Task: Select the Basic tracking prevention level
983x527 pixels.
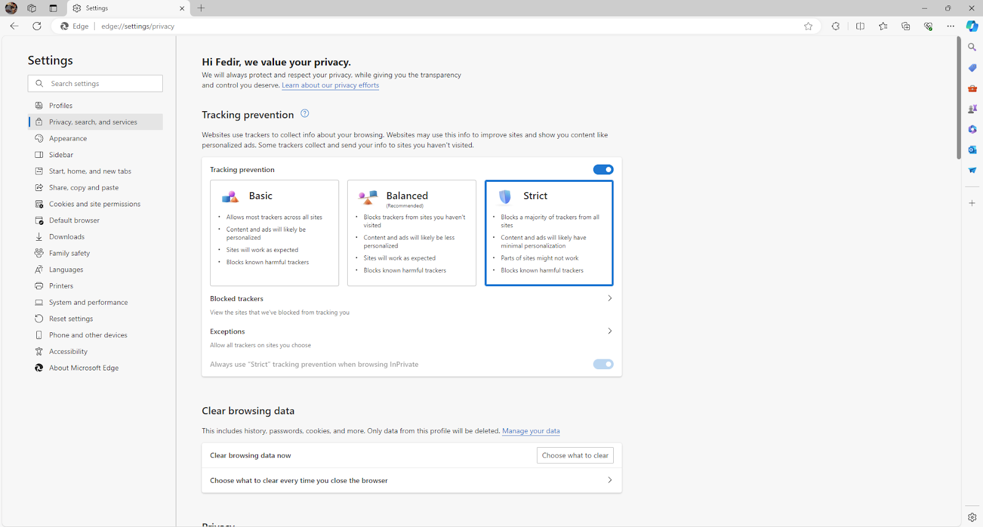Action: tap(275, 233)
